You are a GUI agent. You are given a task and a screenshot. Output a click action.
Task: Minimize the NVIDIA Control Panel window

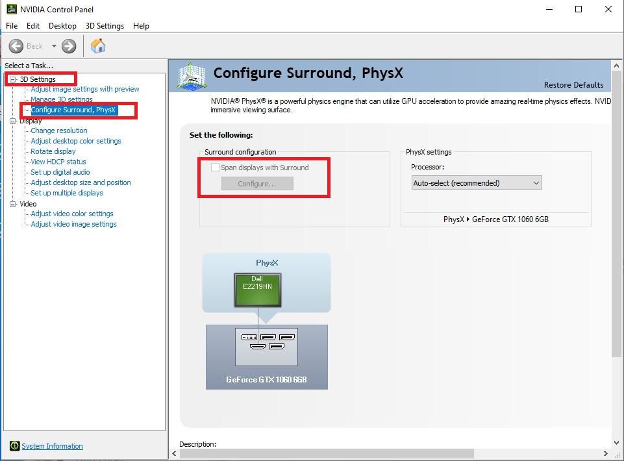coord(549,9)
